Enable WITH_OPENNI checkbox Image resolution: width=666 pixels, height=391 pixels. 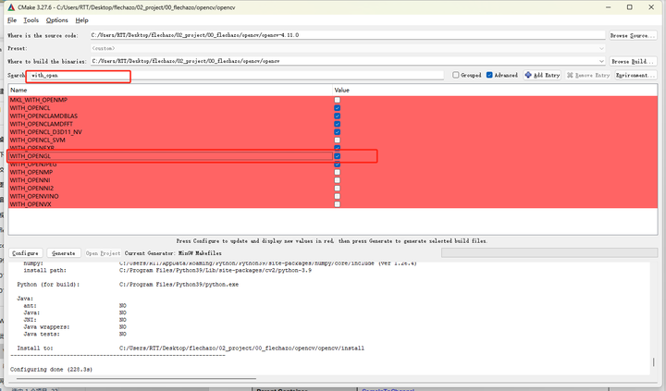[338, 180]
